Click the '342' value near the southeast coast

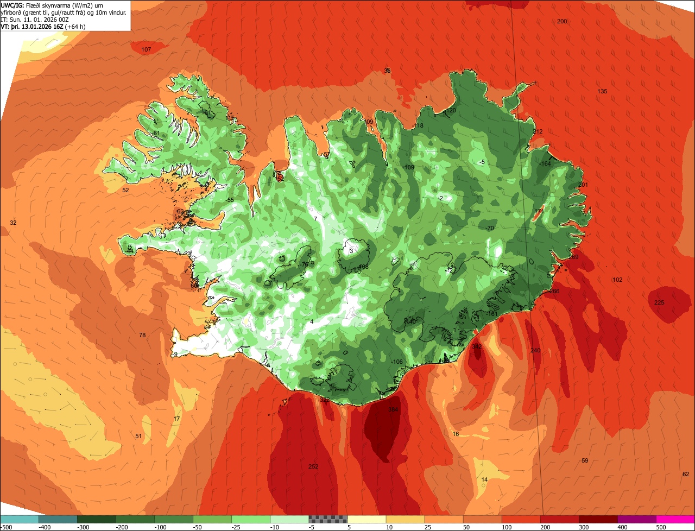(477, 346)
